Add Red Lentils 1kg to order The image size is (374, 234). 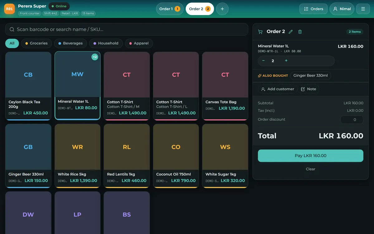[x=127, y=156]
